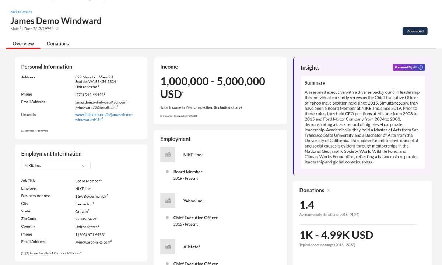Click the timeline dot for Board Member role

pos(168,171)
